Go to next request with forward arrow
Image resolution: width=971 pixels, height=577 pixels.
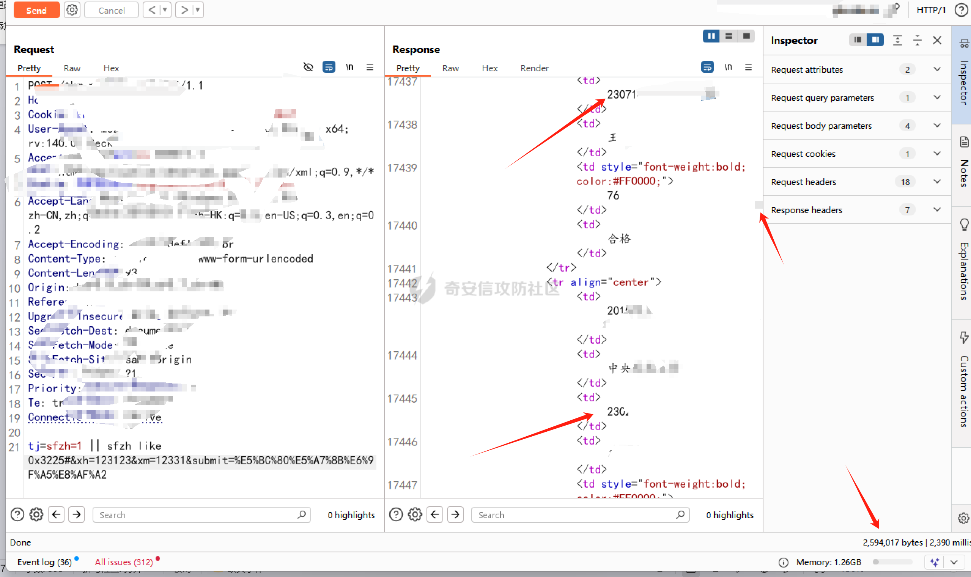pyautogui.click(x=184, y=10)
